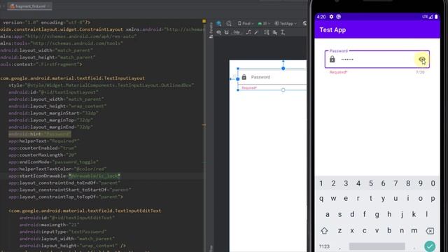Click the orientation icon in design toolbar
448x252 pixels.
229,23
